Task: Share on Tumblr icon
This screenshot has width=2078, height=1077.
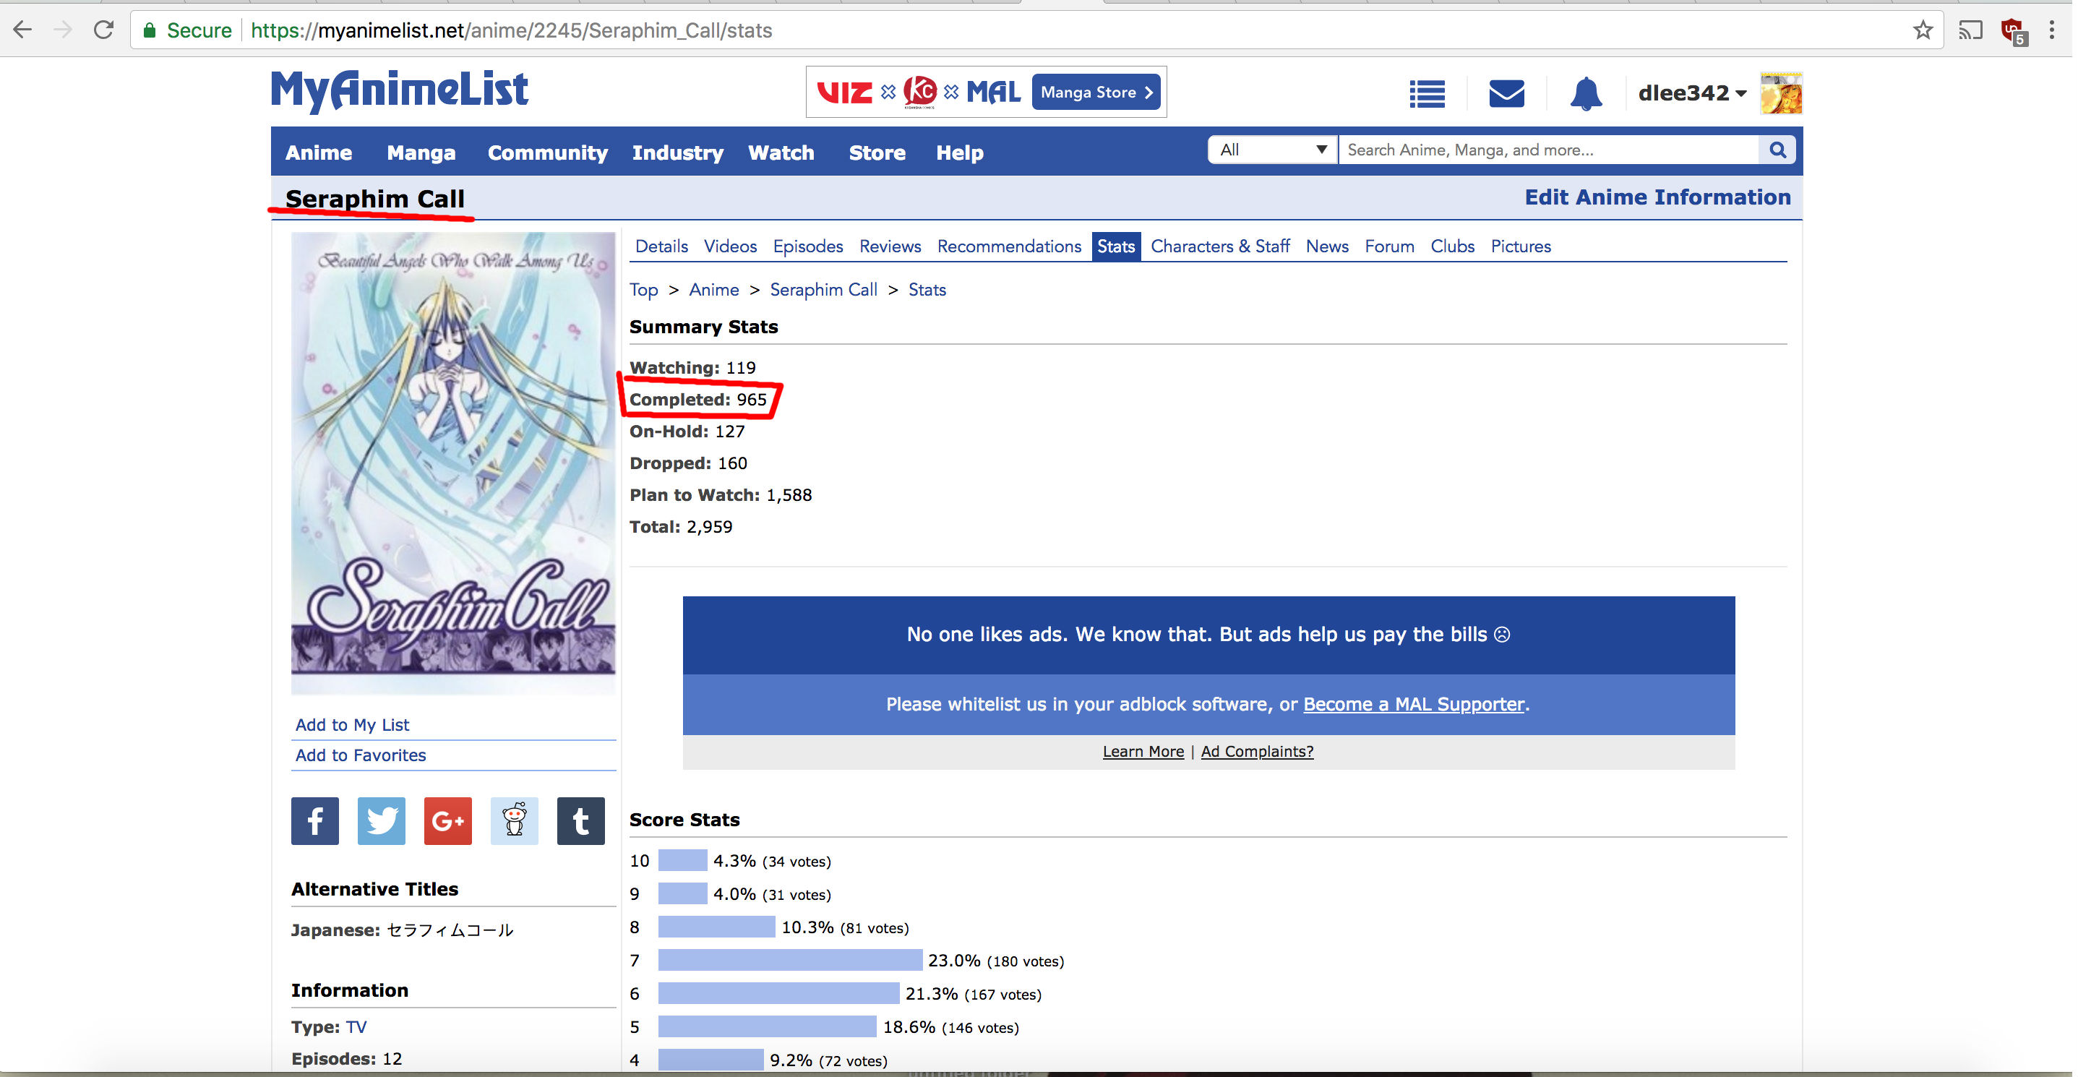Action: pyautogui.click(x=582, y=822)
